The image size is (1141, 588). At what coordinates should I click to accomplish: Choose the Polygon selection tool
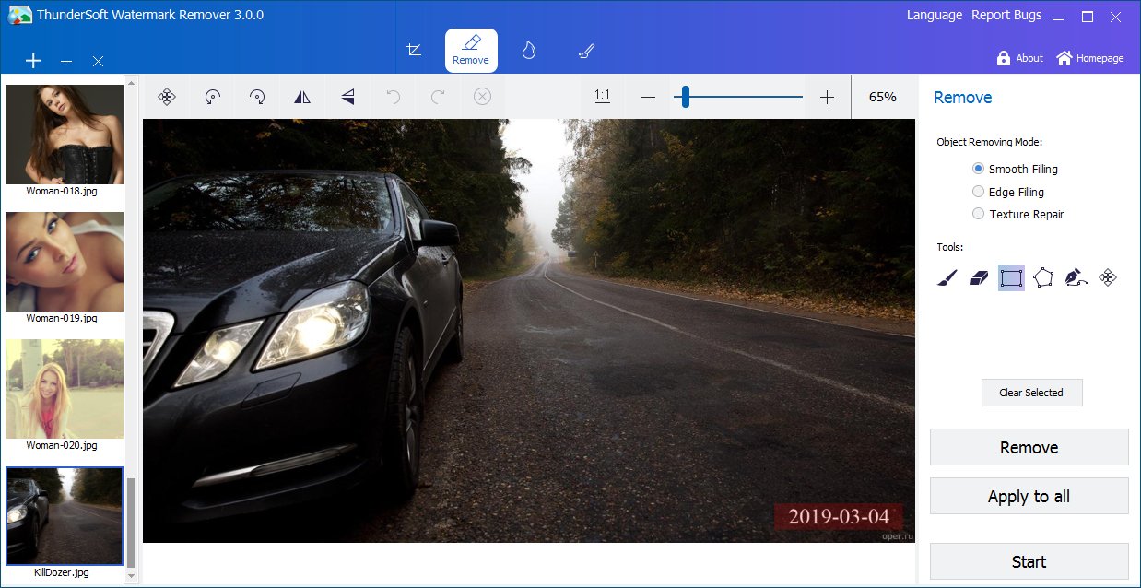(x=1042, y=277)
